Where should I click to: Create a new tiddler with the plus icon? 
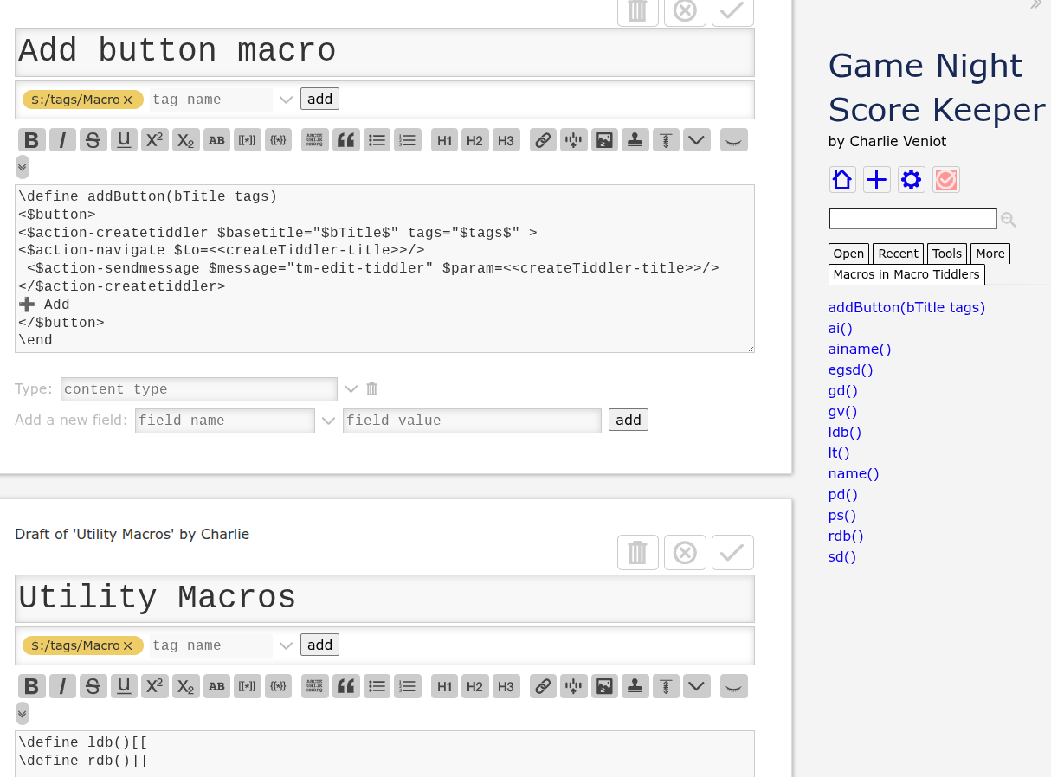[x=877, y=180]
